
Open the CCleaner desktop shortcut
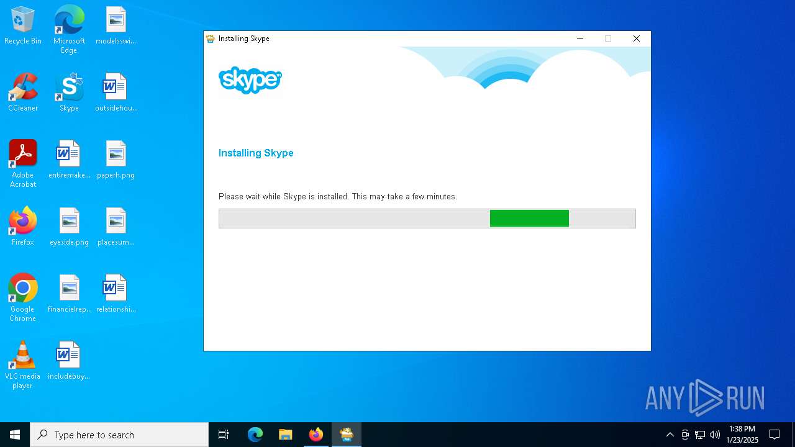click(x=23, y=93)
